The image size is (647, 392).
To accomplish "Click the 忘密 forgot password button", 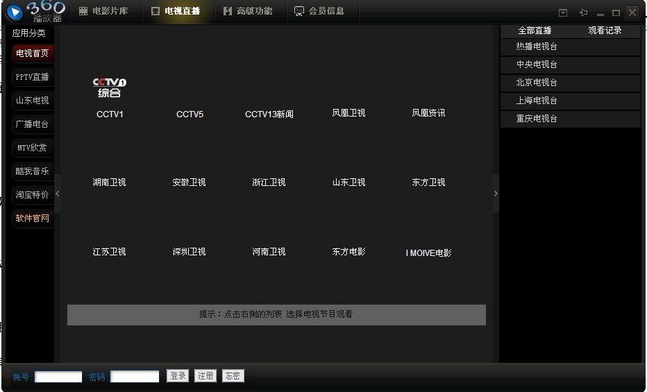I will click(233, 375).
